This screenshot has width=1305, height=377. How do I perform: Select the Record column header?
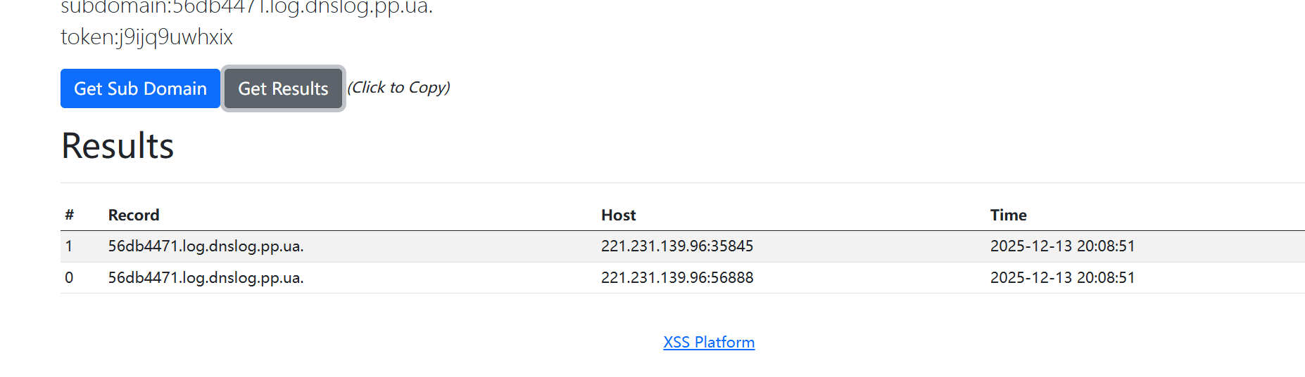tap(134, 215)
